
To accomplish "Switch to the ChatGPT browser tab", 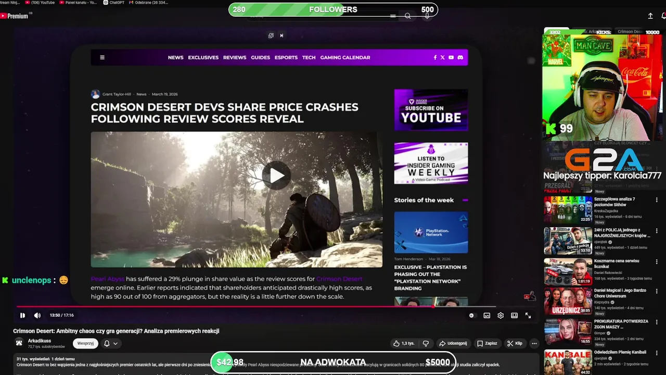I will click(113, 3).
